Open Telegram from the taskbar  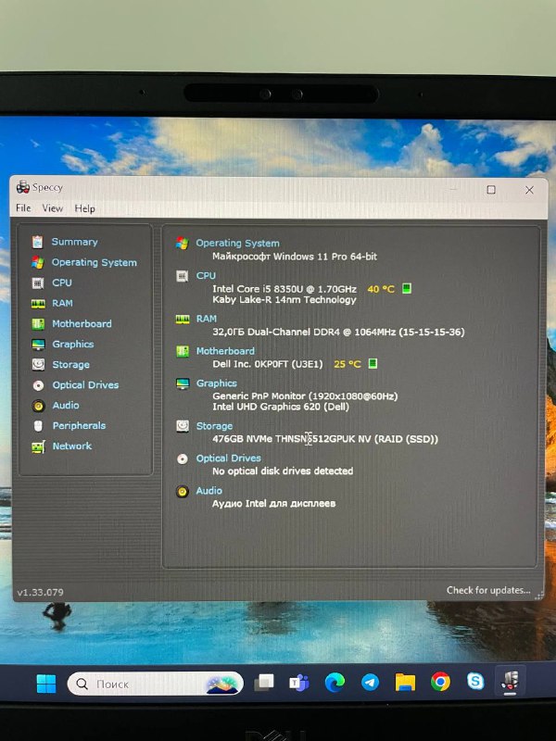pyautogui.click(x=370, y=683)
